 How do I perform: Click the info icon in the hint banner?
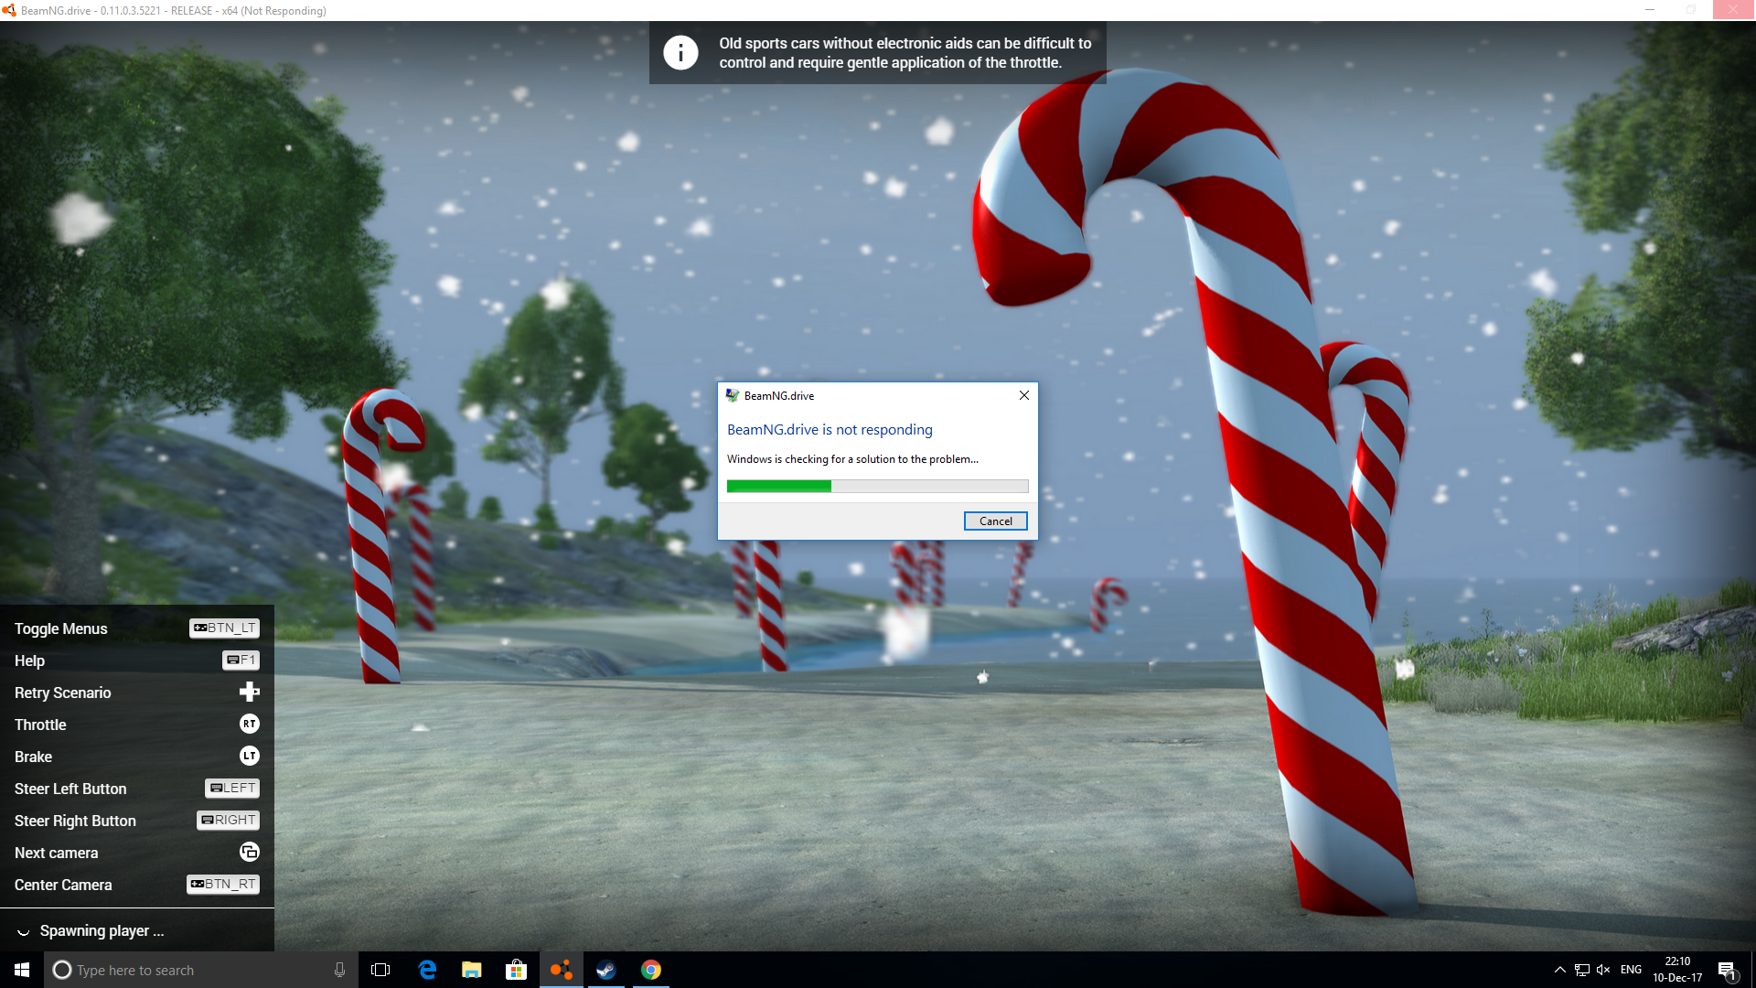pyautogui.click(x=680, y=52)
